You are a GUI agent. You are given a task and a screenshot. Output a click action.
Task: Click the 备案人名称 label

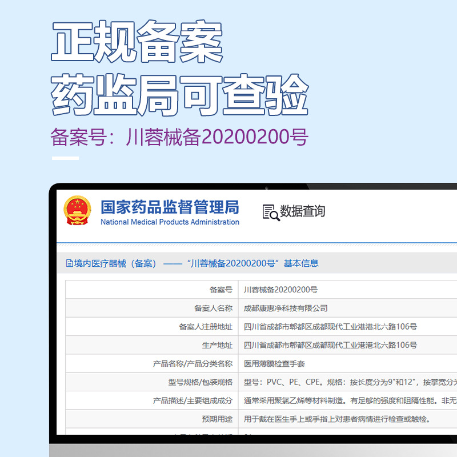point(213,308)
